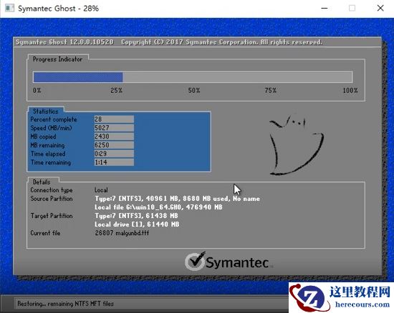Click the Progress Indicator group label
This screenshot has width=394, height=313.
[57, 59]
